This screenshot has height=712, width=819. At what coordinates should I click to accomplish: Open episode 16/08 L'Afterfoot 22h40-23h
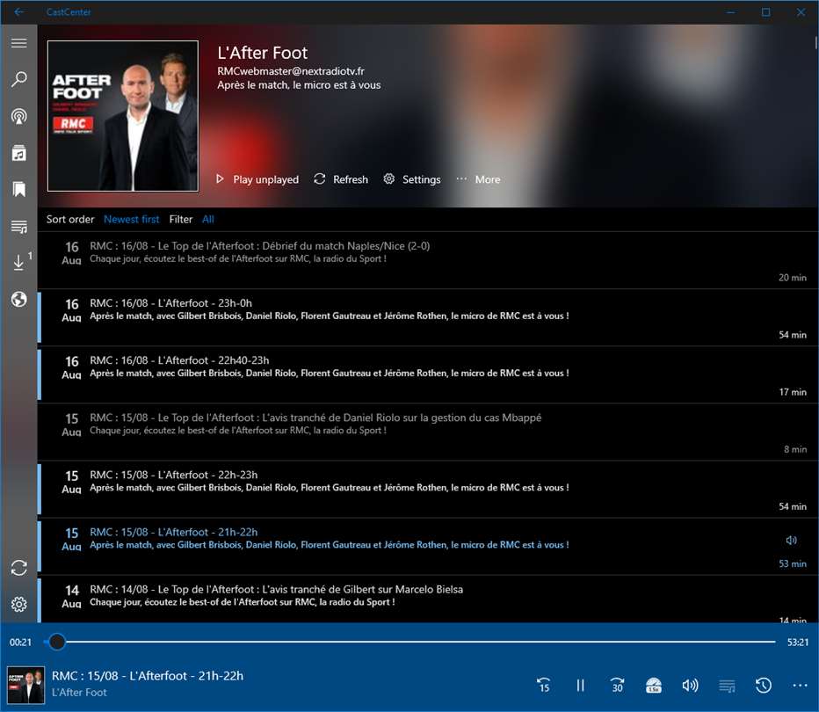(x=427, y=374)
